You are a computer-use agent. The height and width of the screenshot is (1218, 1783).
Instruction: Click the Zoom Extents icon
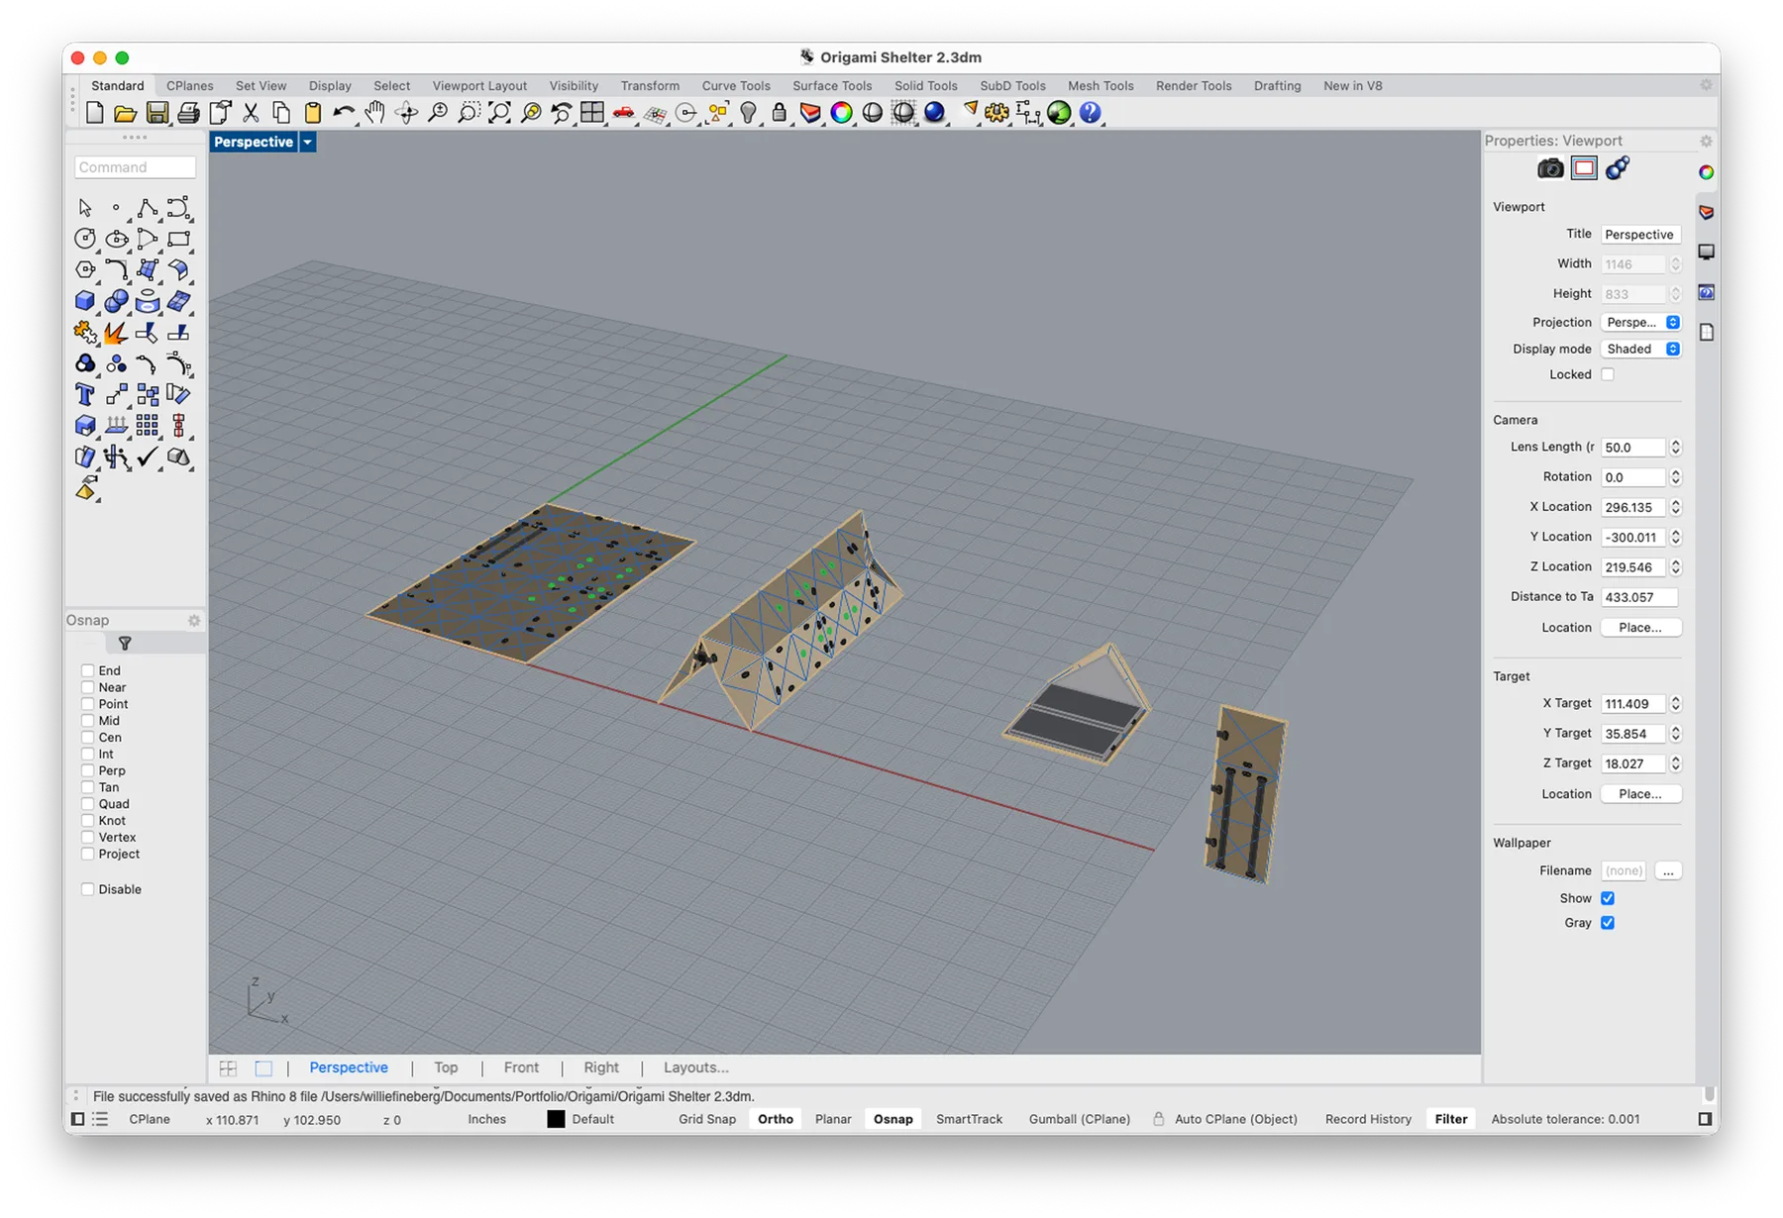(x=499, y=113)
